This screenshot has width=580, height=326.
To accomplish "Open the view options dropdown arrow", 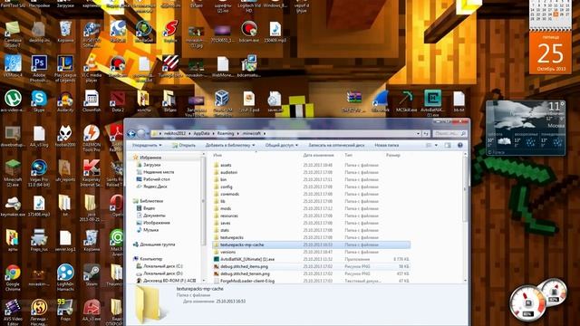I will (436, 145).
